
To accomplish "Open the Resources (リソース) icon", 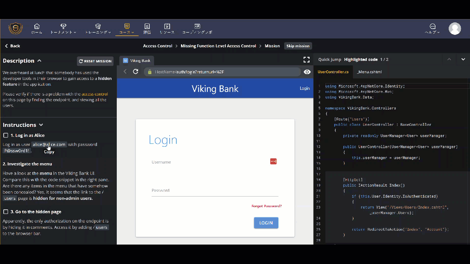I will [167, 29].
